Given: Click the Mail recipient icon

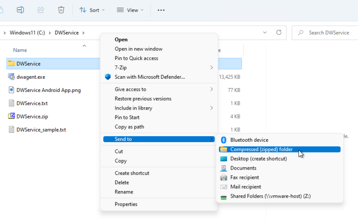Looking at the screenshot, I should pyautogui.click(x=224, y=187).
